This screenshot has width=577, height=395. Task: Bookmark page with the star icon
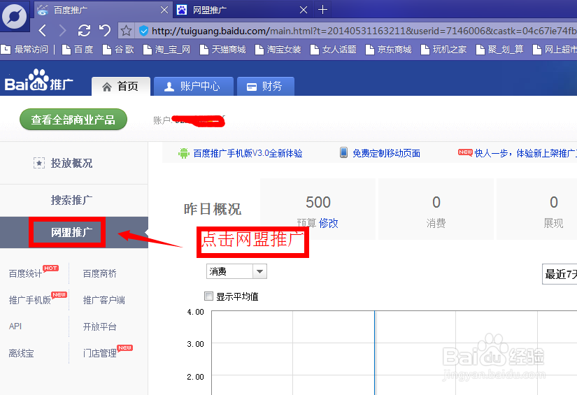coord(126,31)
